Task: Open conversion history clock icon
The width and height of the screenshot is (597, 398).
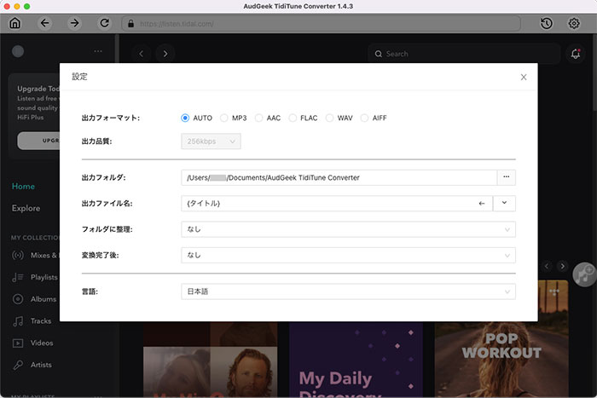Action: (x=547, y=23)
